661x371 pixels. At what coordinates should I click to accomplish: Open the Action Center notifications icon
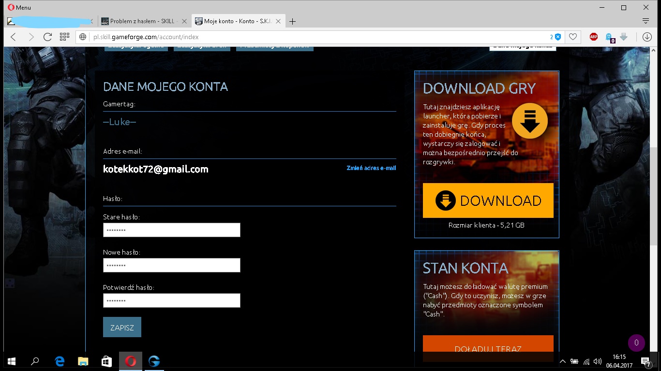pyautogui.click(x=646, y=361)
